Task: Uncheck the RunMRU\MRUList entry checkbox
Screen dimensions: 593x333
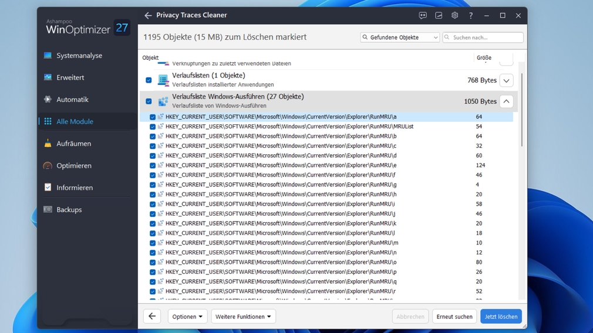Action: (153, 127)
